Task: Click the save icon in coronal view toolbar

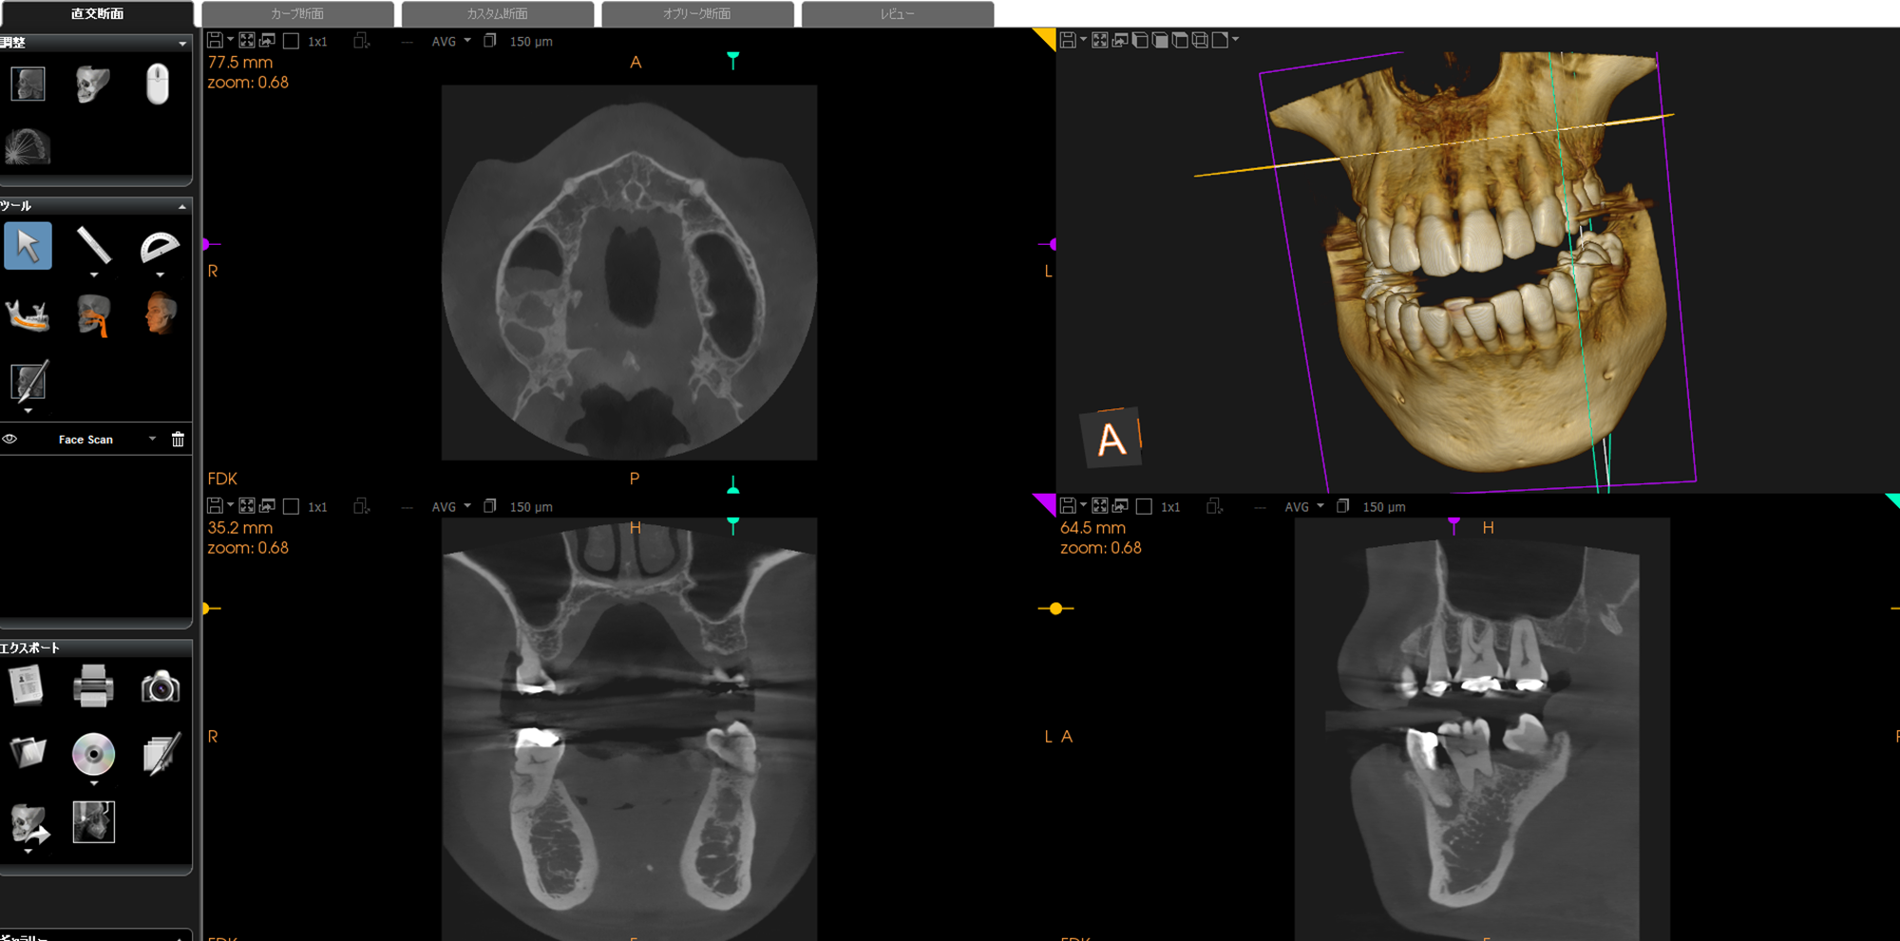Action: pyautogui.click(x=215, y=506)
